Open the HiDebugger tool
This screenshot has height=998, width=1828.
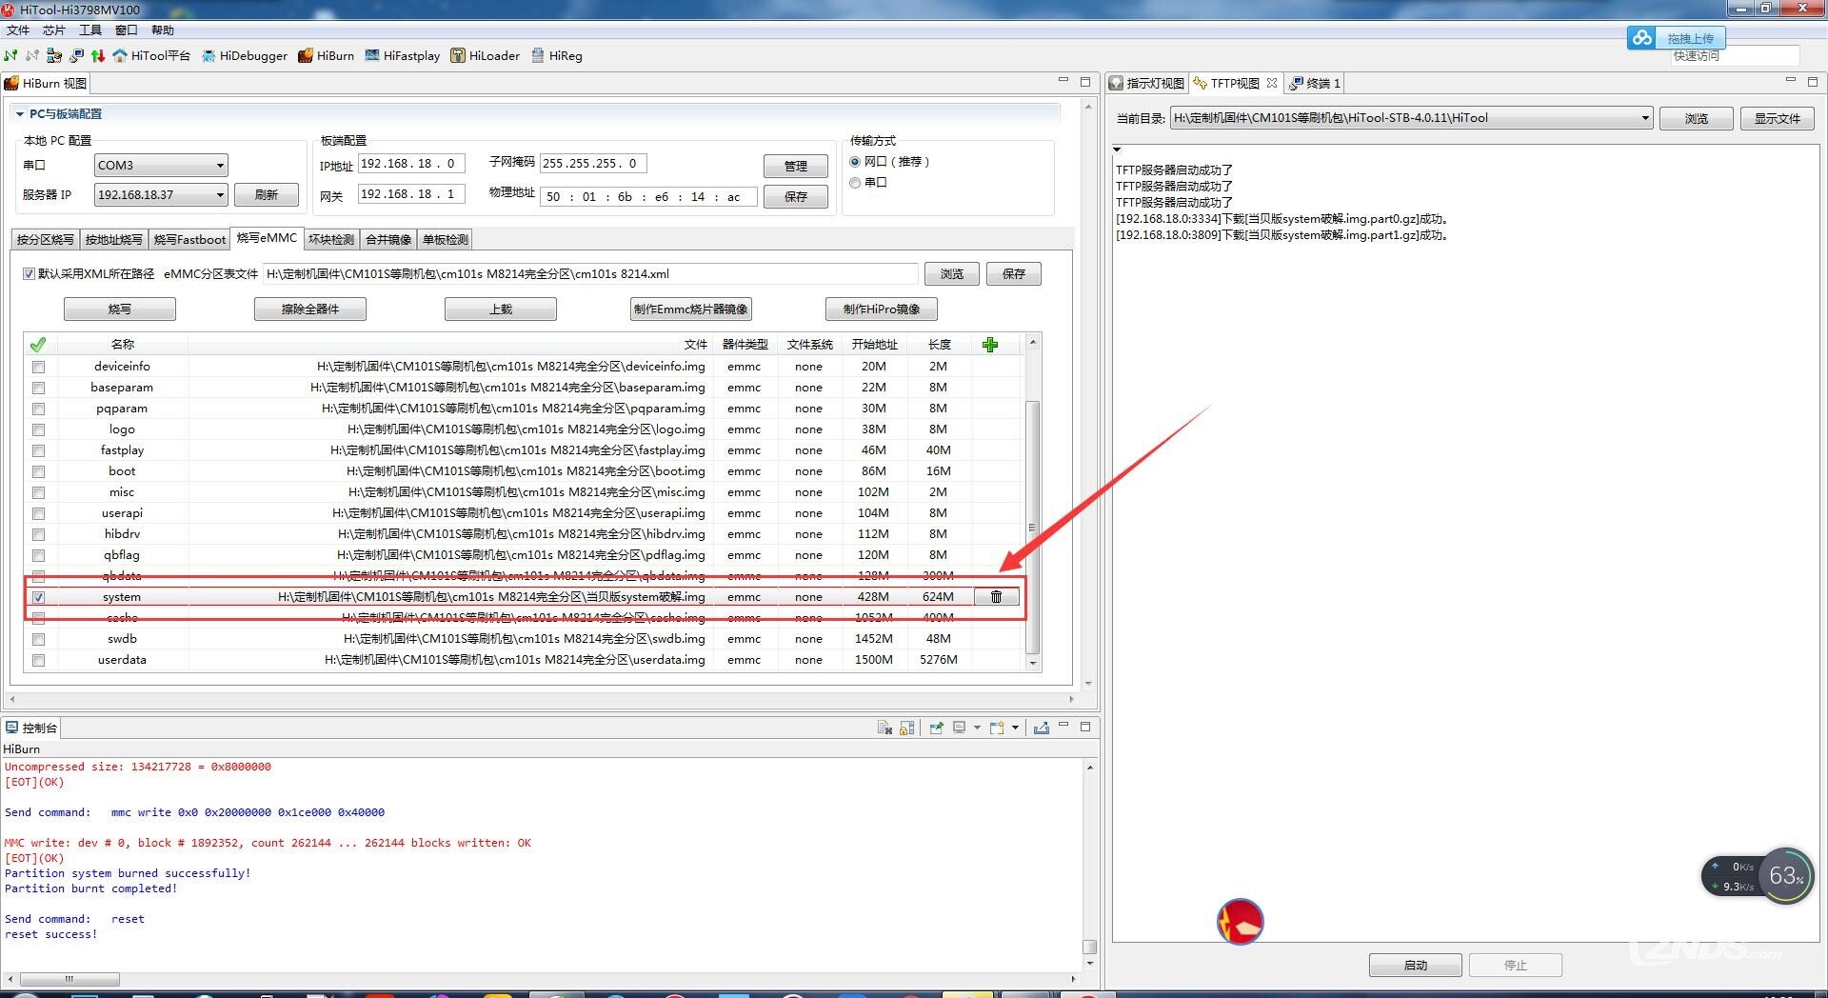(x=245, y=55)
